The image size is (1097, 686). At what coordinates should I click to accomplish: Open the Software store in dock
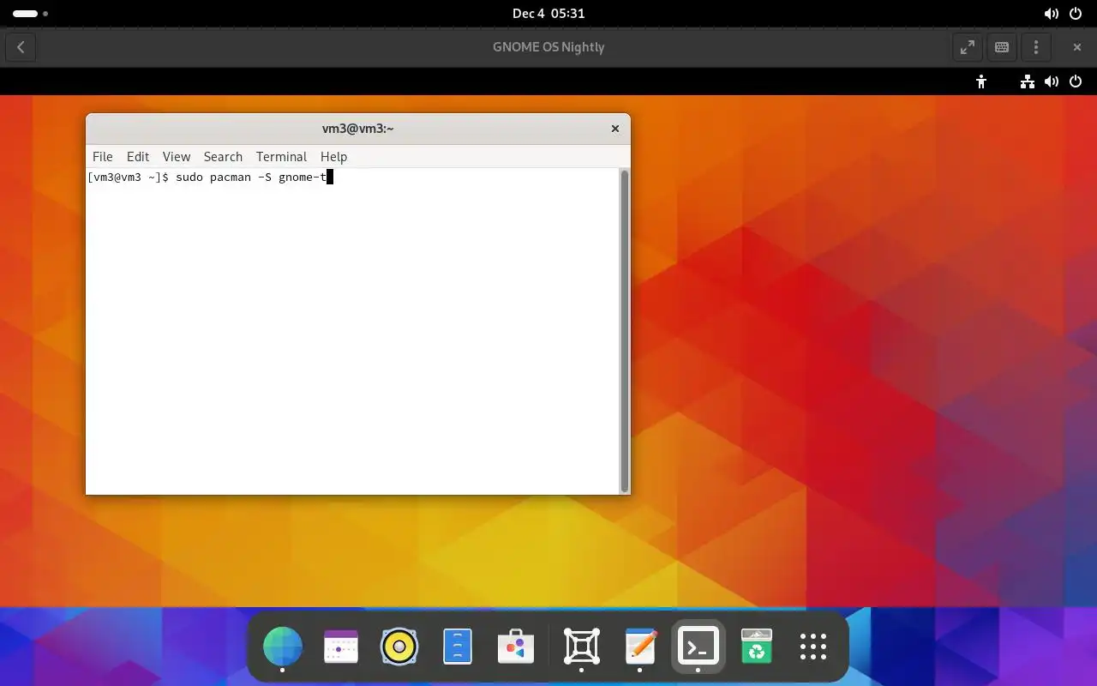click(515, 647)
